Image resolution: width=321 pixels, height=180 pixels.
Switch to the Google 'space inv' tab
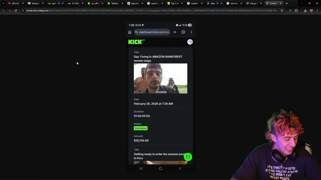[155, 3]
